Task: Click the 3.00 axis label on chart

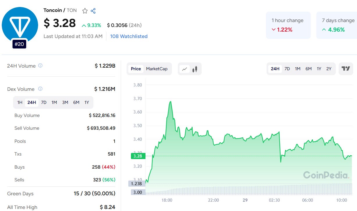Action: pos(138,192)
